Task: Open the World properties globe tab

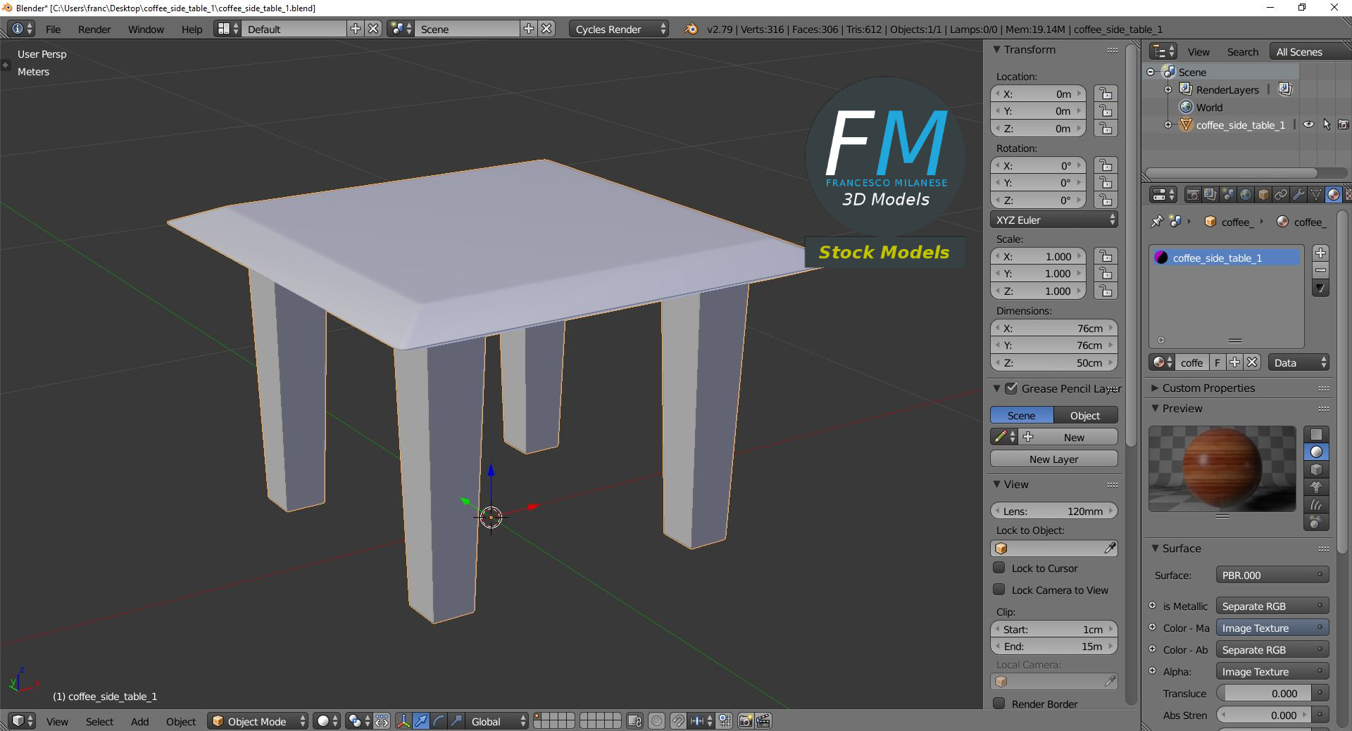Action: pos(1246,195)
